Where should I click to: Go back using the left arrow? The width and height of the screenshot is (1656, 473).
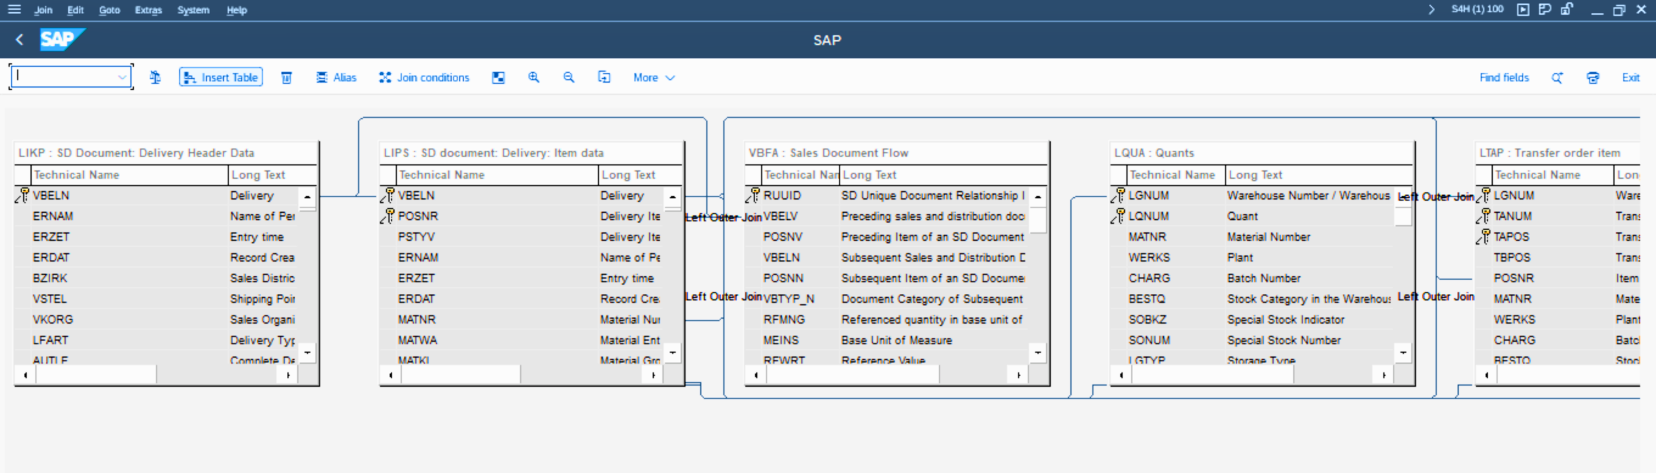19,40
